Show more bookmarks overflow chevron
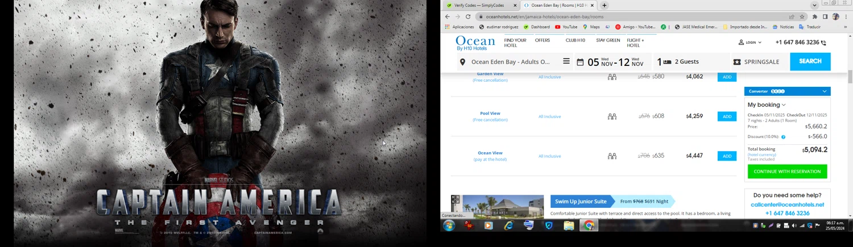Viewport: 853px width, 247px height. (846, 27)
